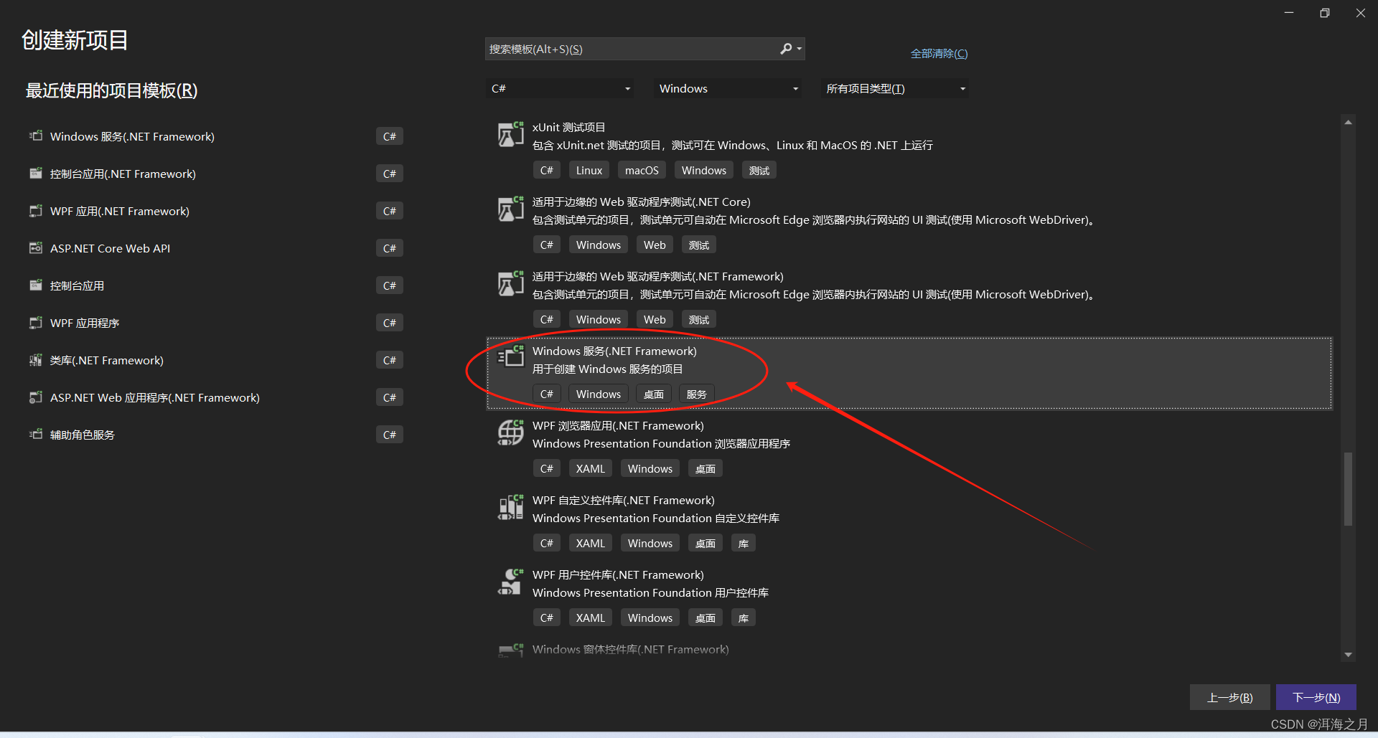Click the xUnit 测试项目 template icon
Viewport: 1378px width, 738px height.
pos(510,134)
